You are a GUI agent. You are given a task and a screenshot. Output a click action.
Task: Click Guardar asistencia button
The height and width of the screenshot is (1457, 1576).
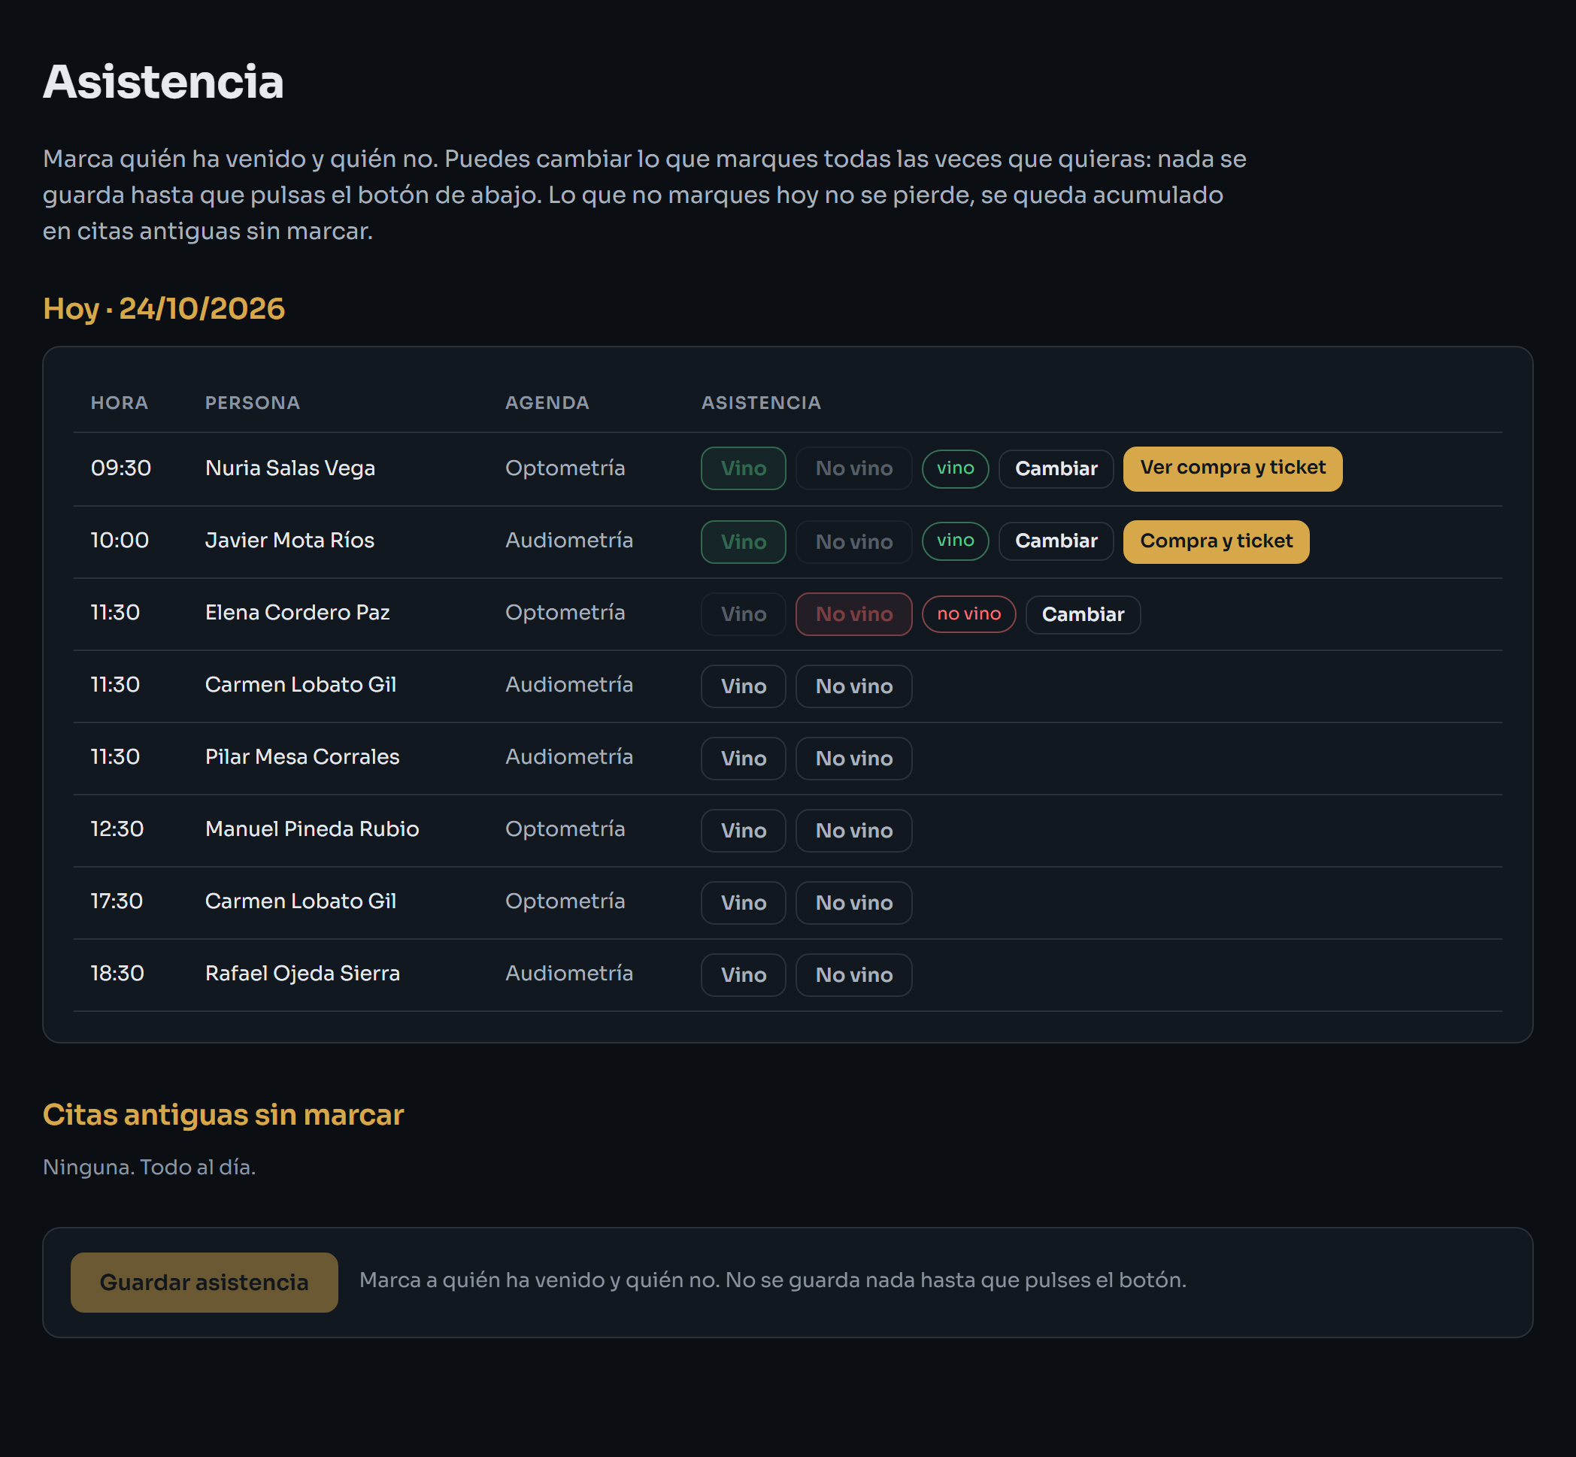pos(205,1282)
